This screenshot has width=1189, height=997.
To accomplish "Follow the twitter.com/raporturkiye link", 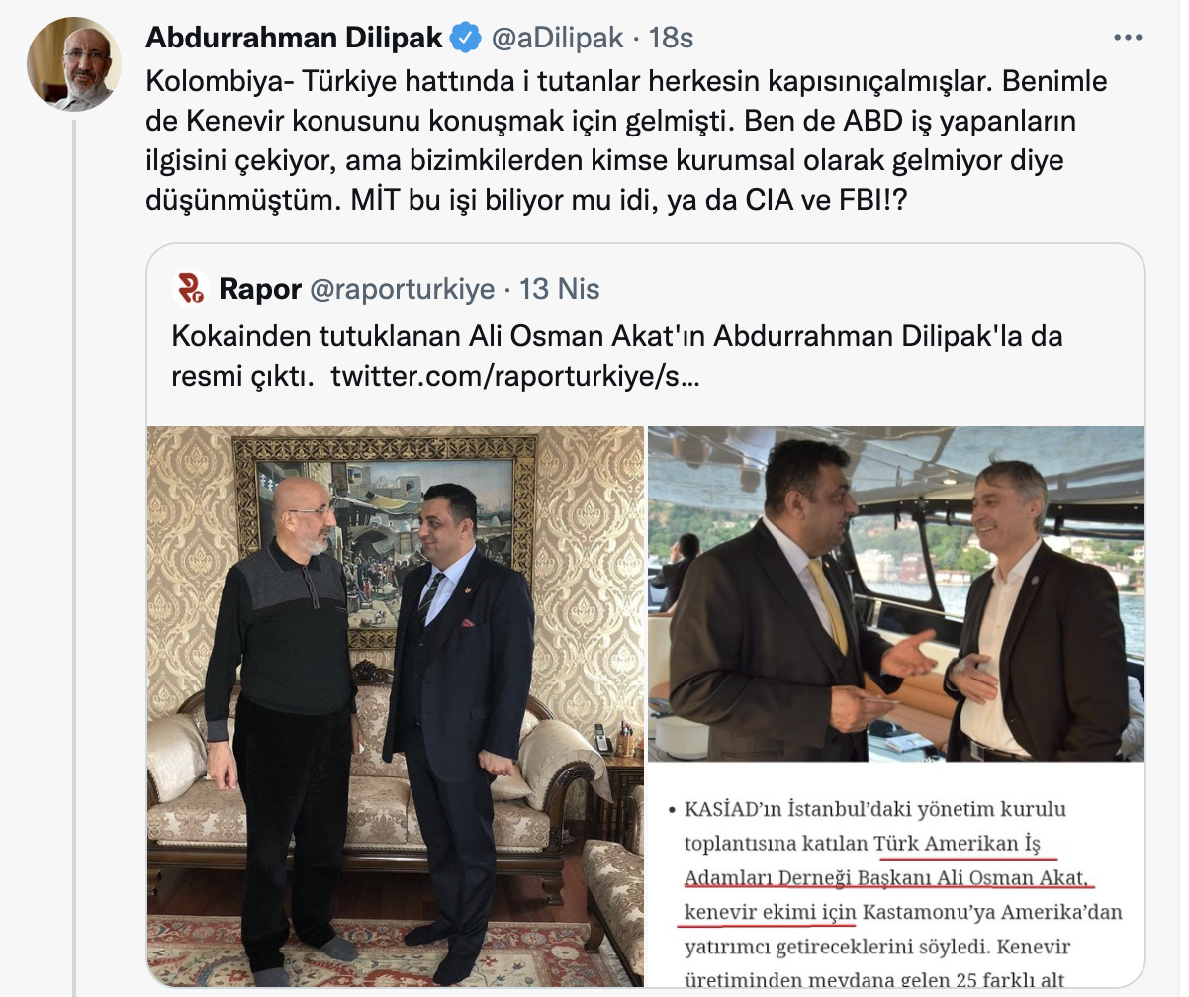I will [514, 377].
